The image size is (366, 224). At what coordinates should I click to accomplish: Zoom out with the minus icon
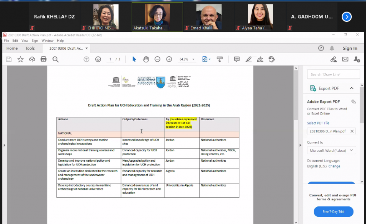[157, 59]
